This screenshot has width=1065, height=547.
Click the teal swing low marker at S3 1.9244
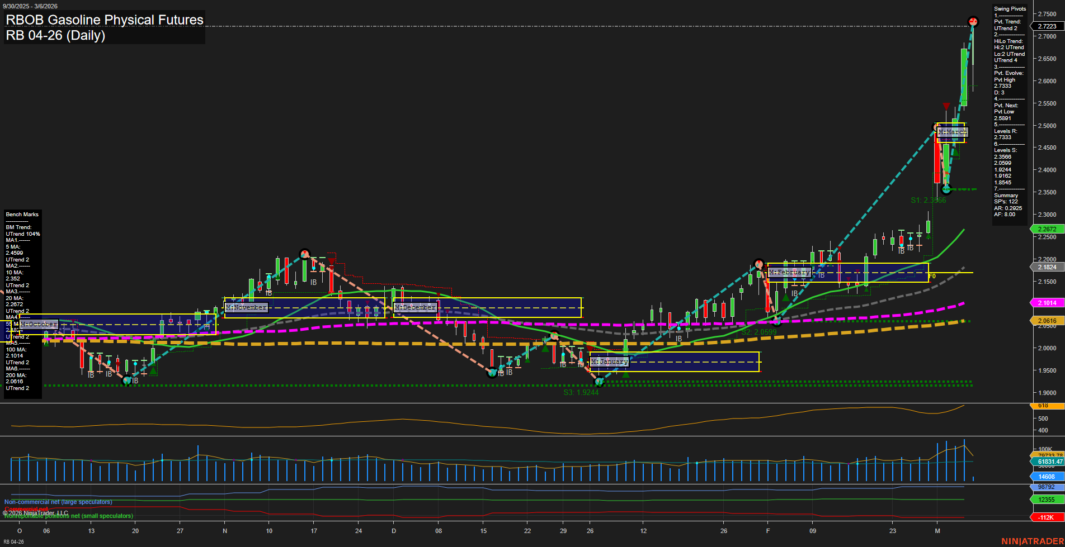point(599,382)
